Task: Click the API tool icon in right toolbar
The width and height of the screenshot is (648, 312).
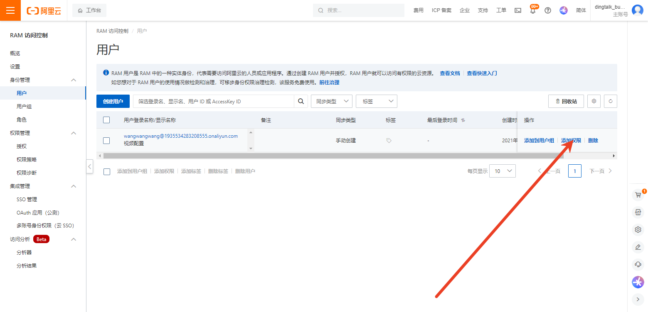Action: click(638, 212)
